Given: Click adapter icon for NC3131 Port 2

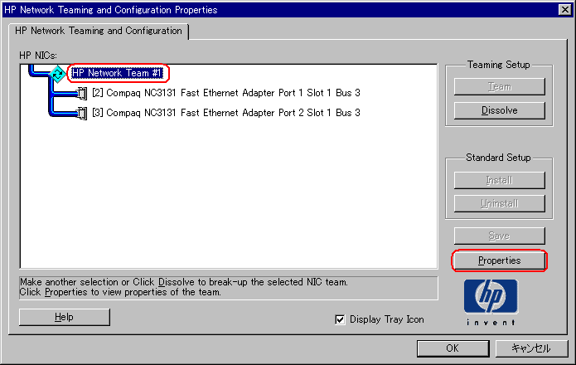Looking at the screenshot, I should coord(82,113).
